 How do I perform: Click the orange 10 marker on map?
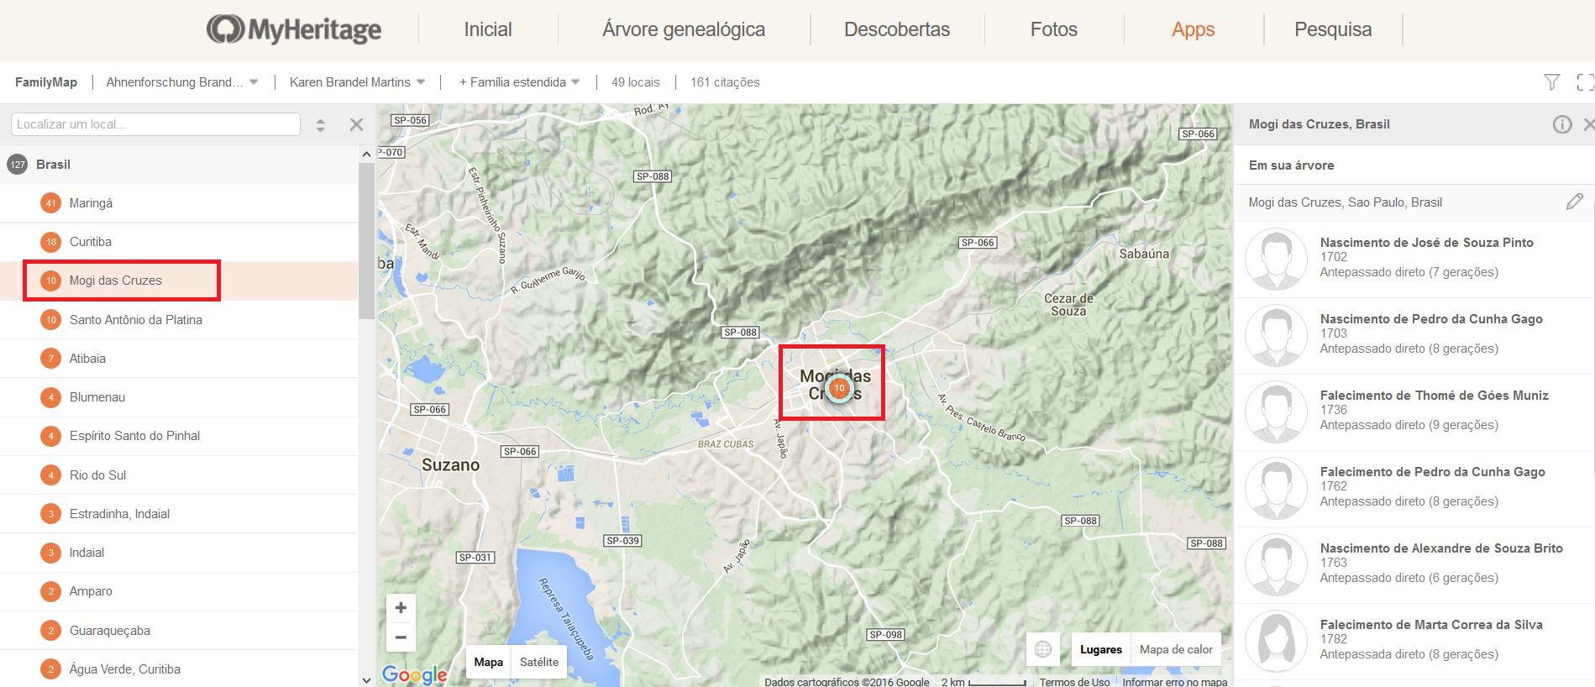pos(838,388)
